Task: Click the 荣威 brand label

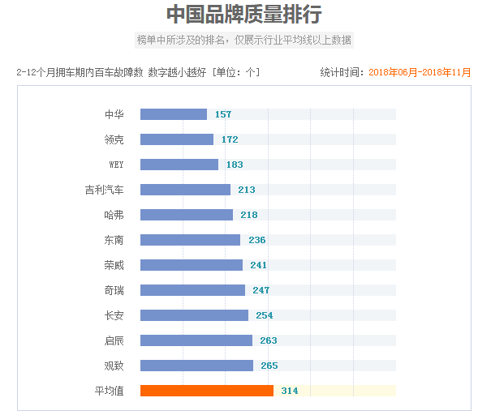Action: pos(114,265)
